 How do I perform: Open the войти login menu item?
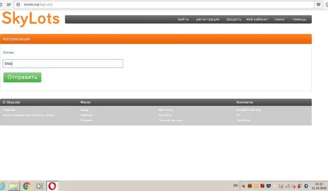coord(183,19)
